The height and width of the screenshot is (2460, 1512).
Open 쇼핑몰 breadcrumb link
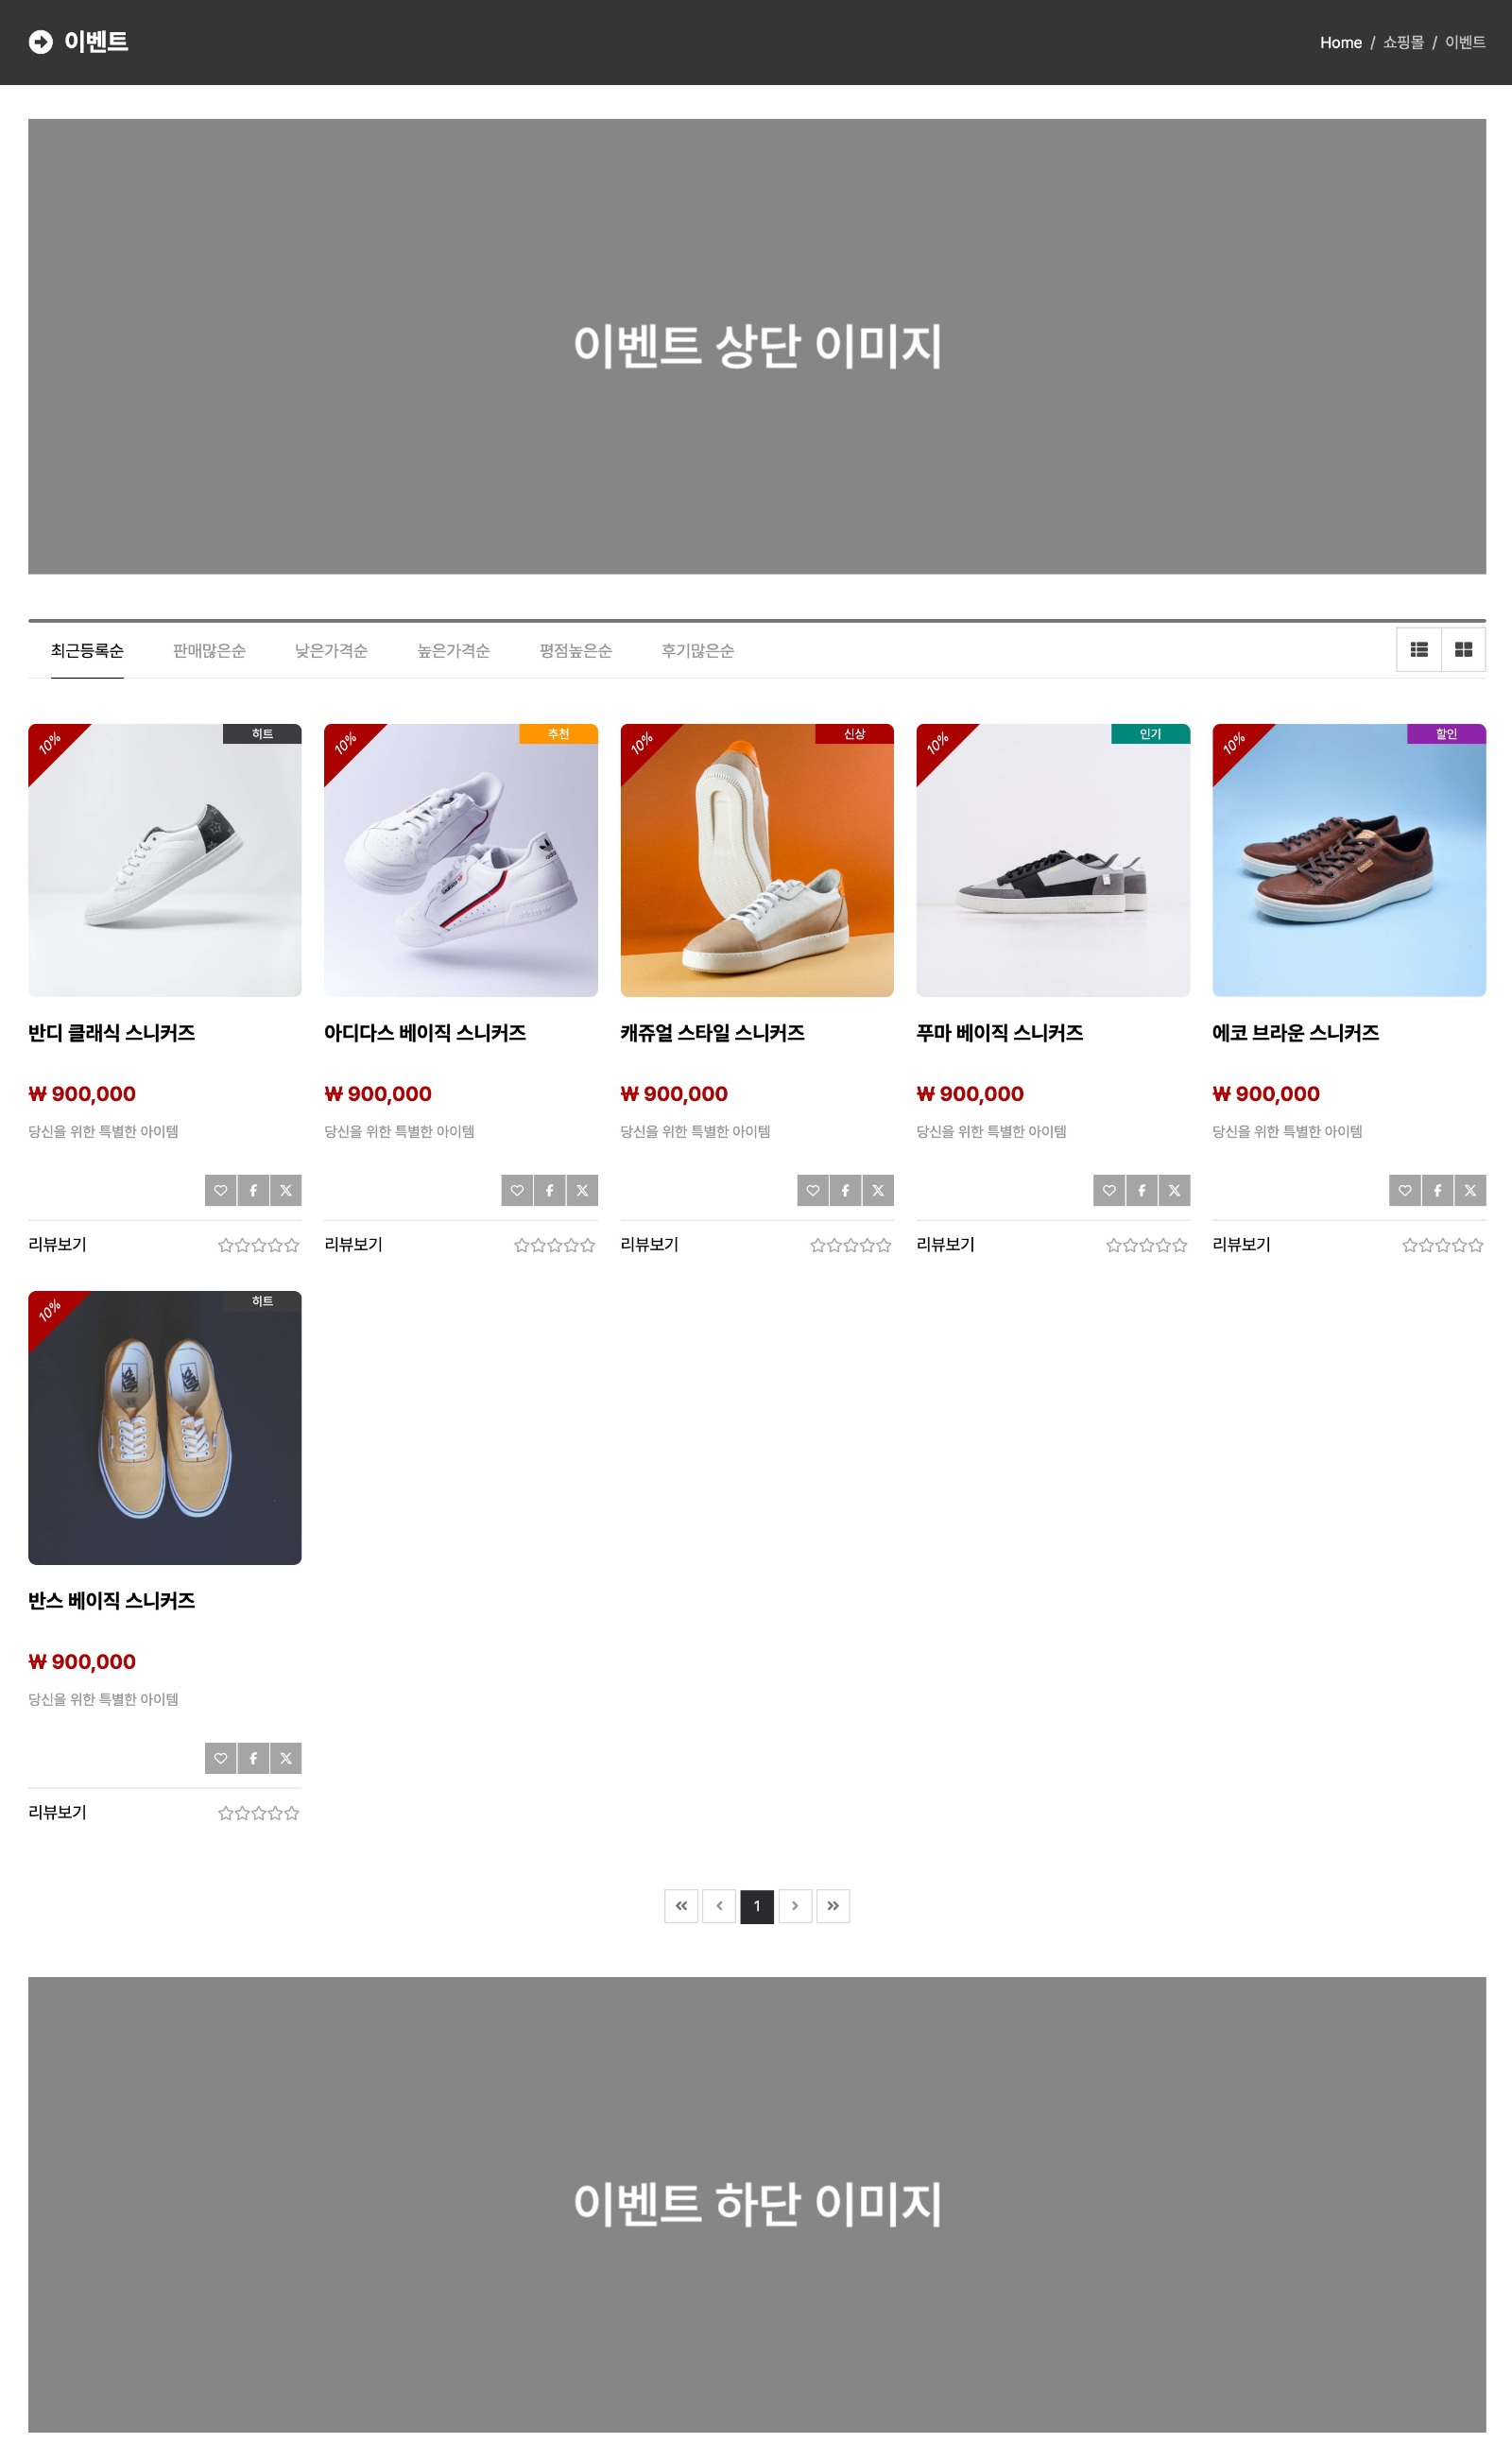point(1403,42)
